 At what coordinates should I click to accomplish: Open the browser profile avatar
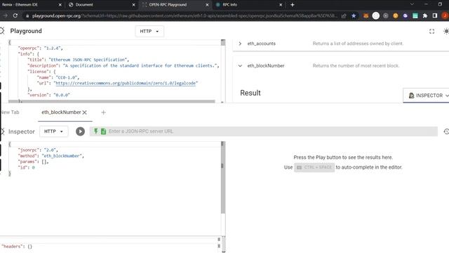pos(445,15)
